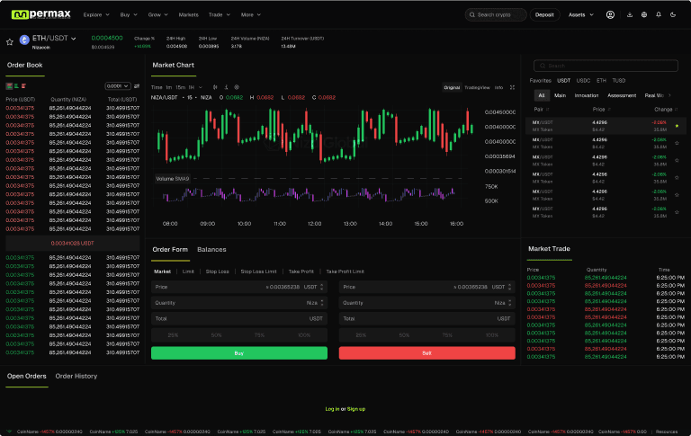Expand the Buy menu in the top navigation
Screen dimensions: 691x436
pyautogui.click(x=129, y=15)
